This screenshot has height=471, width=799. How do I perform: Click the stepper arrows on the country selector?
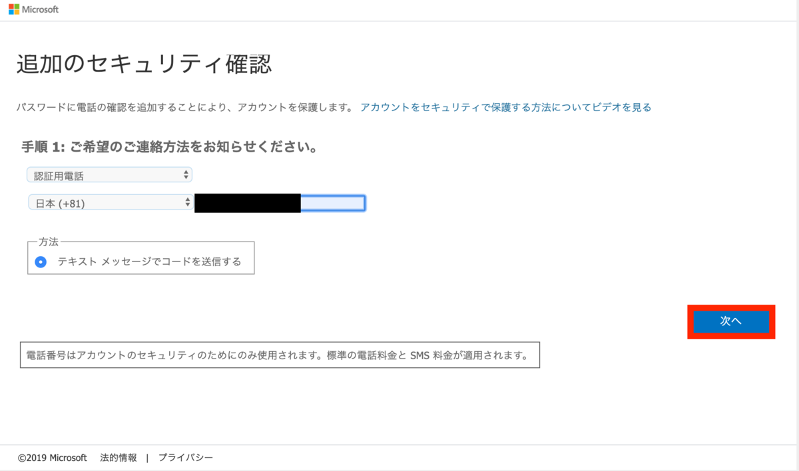point(188,203)
